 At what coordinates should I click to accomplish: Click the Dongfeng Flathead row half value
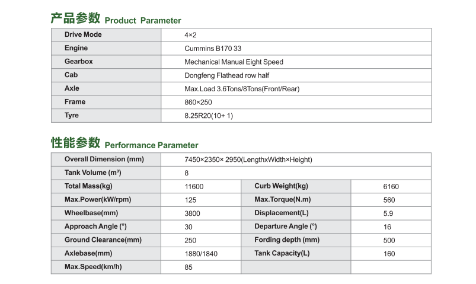227,75
